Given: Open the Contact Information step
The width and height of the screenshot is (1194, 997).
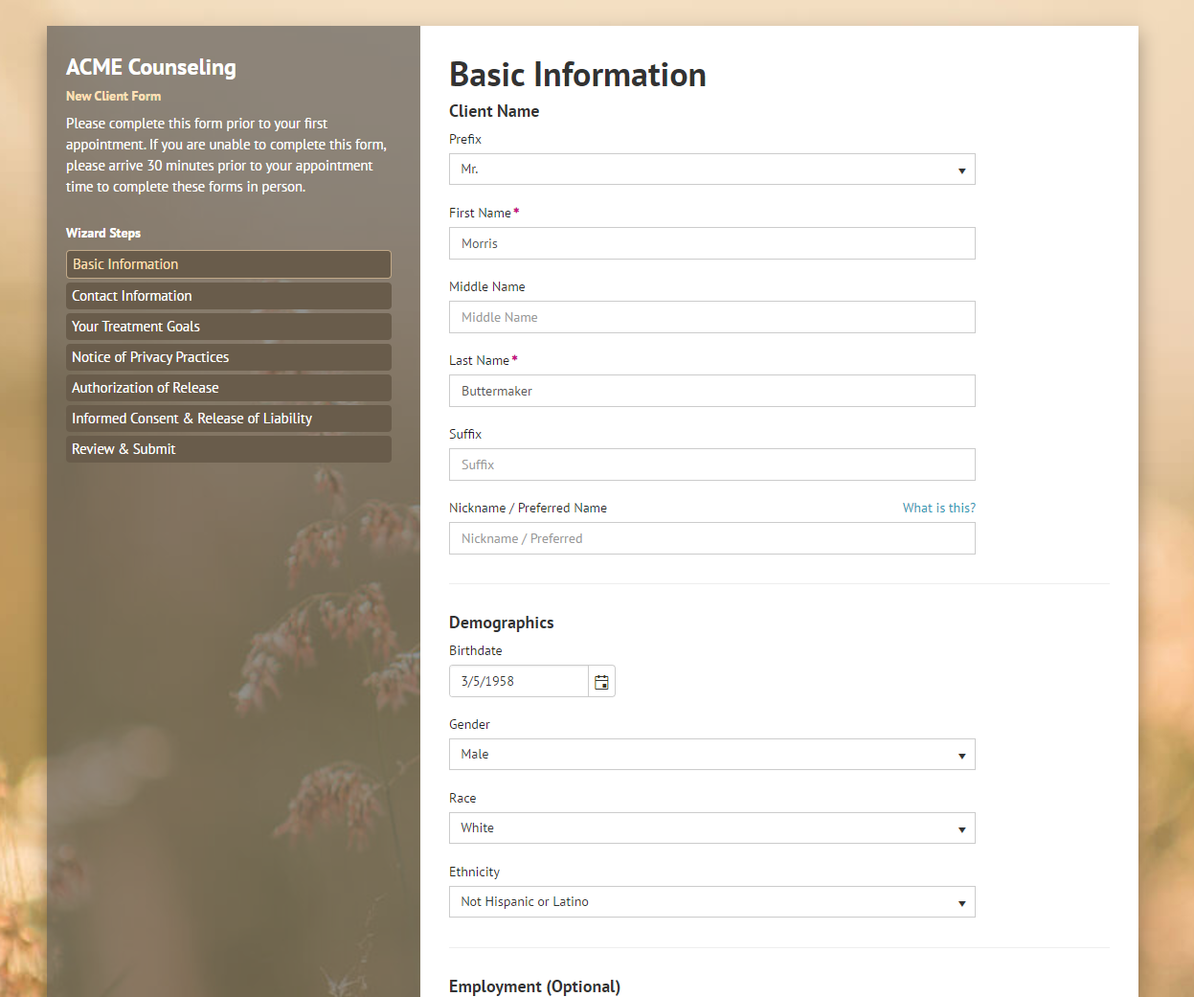Looking at the screenshot, I should pyautogui.click(x=229, y=296).
